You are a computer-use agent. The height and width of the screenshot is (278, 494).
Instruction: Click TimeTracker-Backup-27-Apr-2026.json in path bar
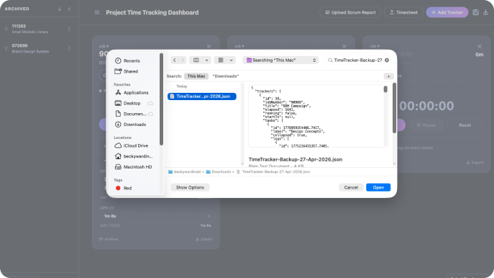[273, 171]
